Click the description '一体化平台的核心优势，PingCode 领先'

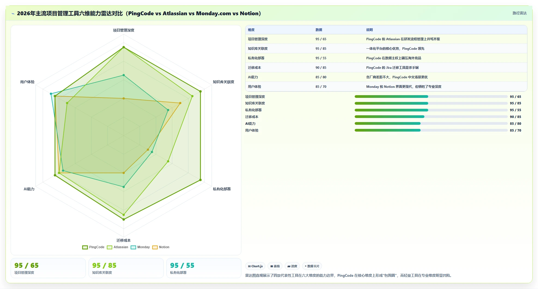[x=395, y=49]
